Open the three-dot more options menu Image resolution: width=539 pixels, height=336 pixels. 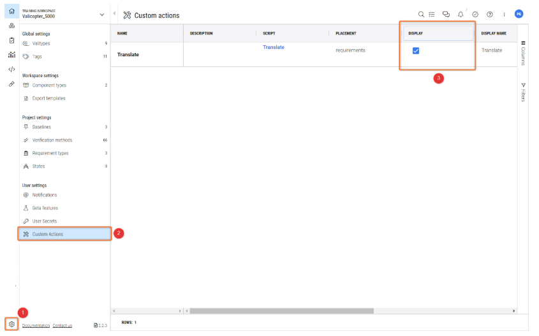point(504,15)
